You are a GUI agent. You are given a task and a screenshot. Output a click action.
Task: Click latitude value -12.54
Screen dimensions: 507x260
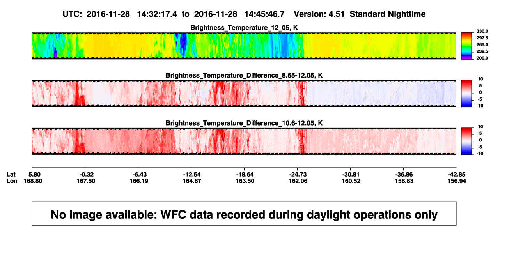[x=192, y=174]
